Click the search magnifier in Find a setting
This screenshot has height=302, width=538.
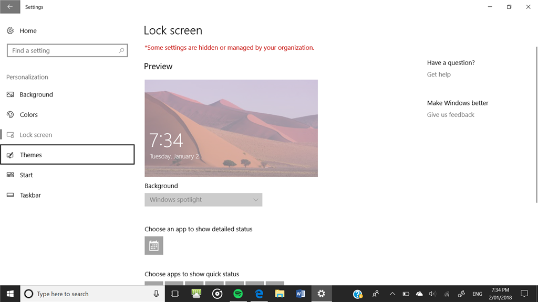pyautogui.click(x=121, y=50)
